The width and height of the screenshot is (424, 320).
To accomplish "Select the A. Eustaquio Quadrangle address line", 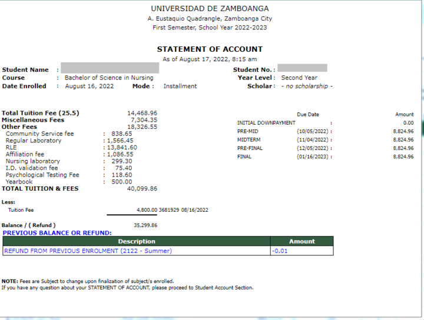I will (x=210, y=19).
